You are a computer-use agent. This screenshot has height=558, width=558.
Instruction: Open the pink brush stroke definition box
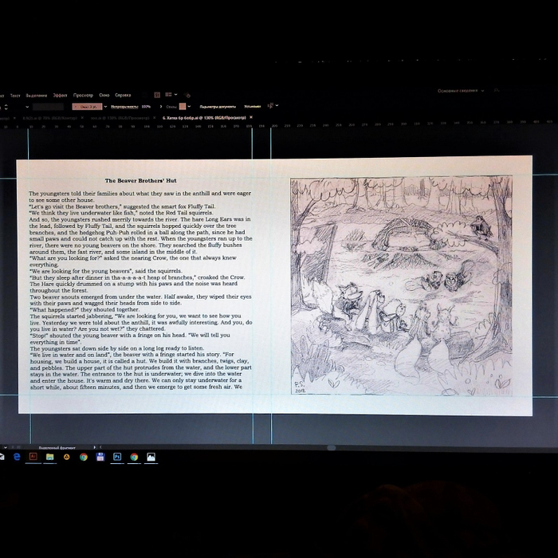click(x=87, y=106)
